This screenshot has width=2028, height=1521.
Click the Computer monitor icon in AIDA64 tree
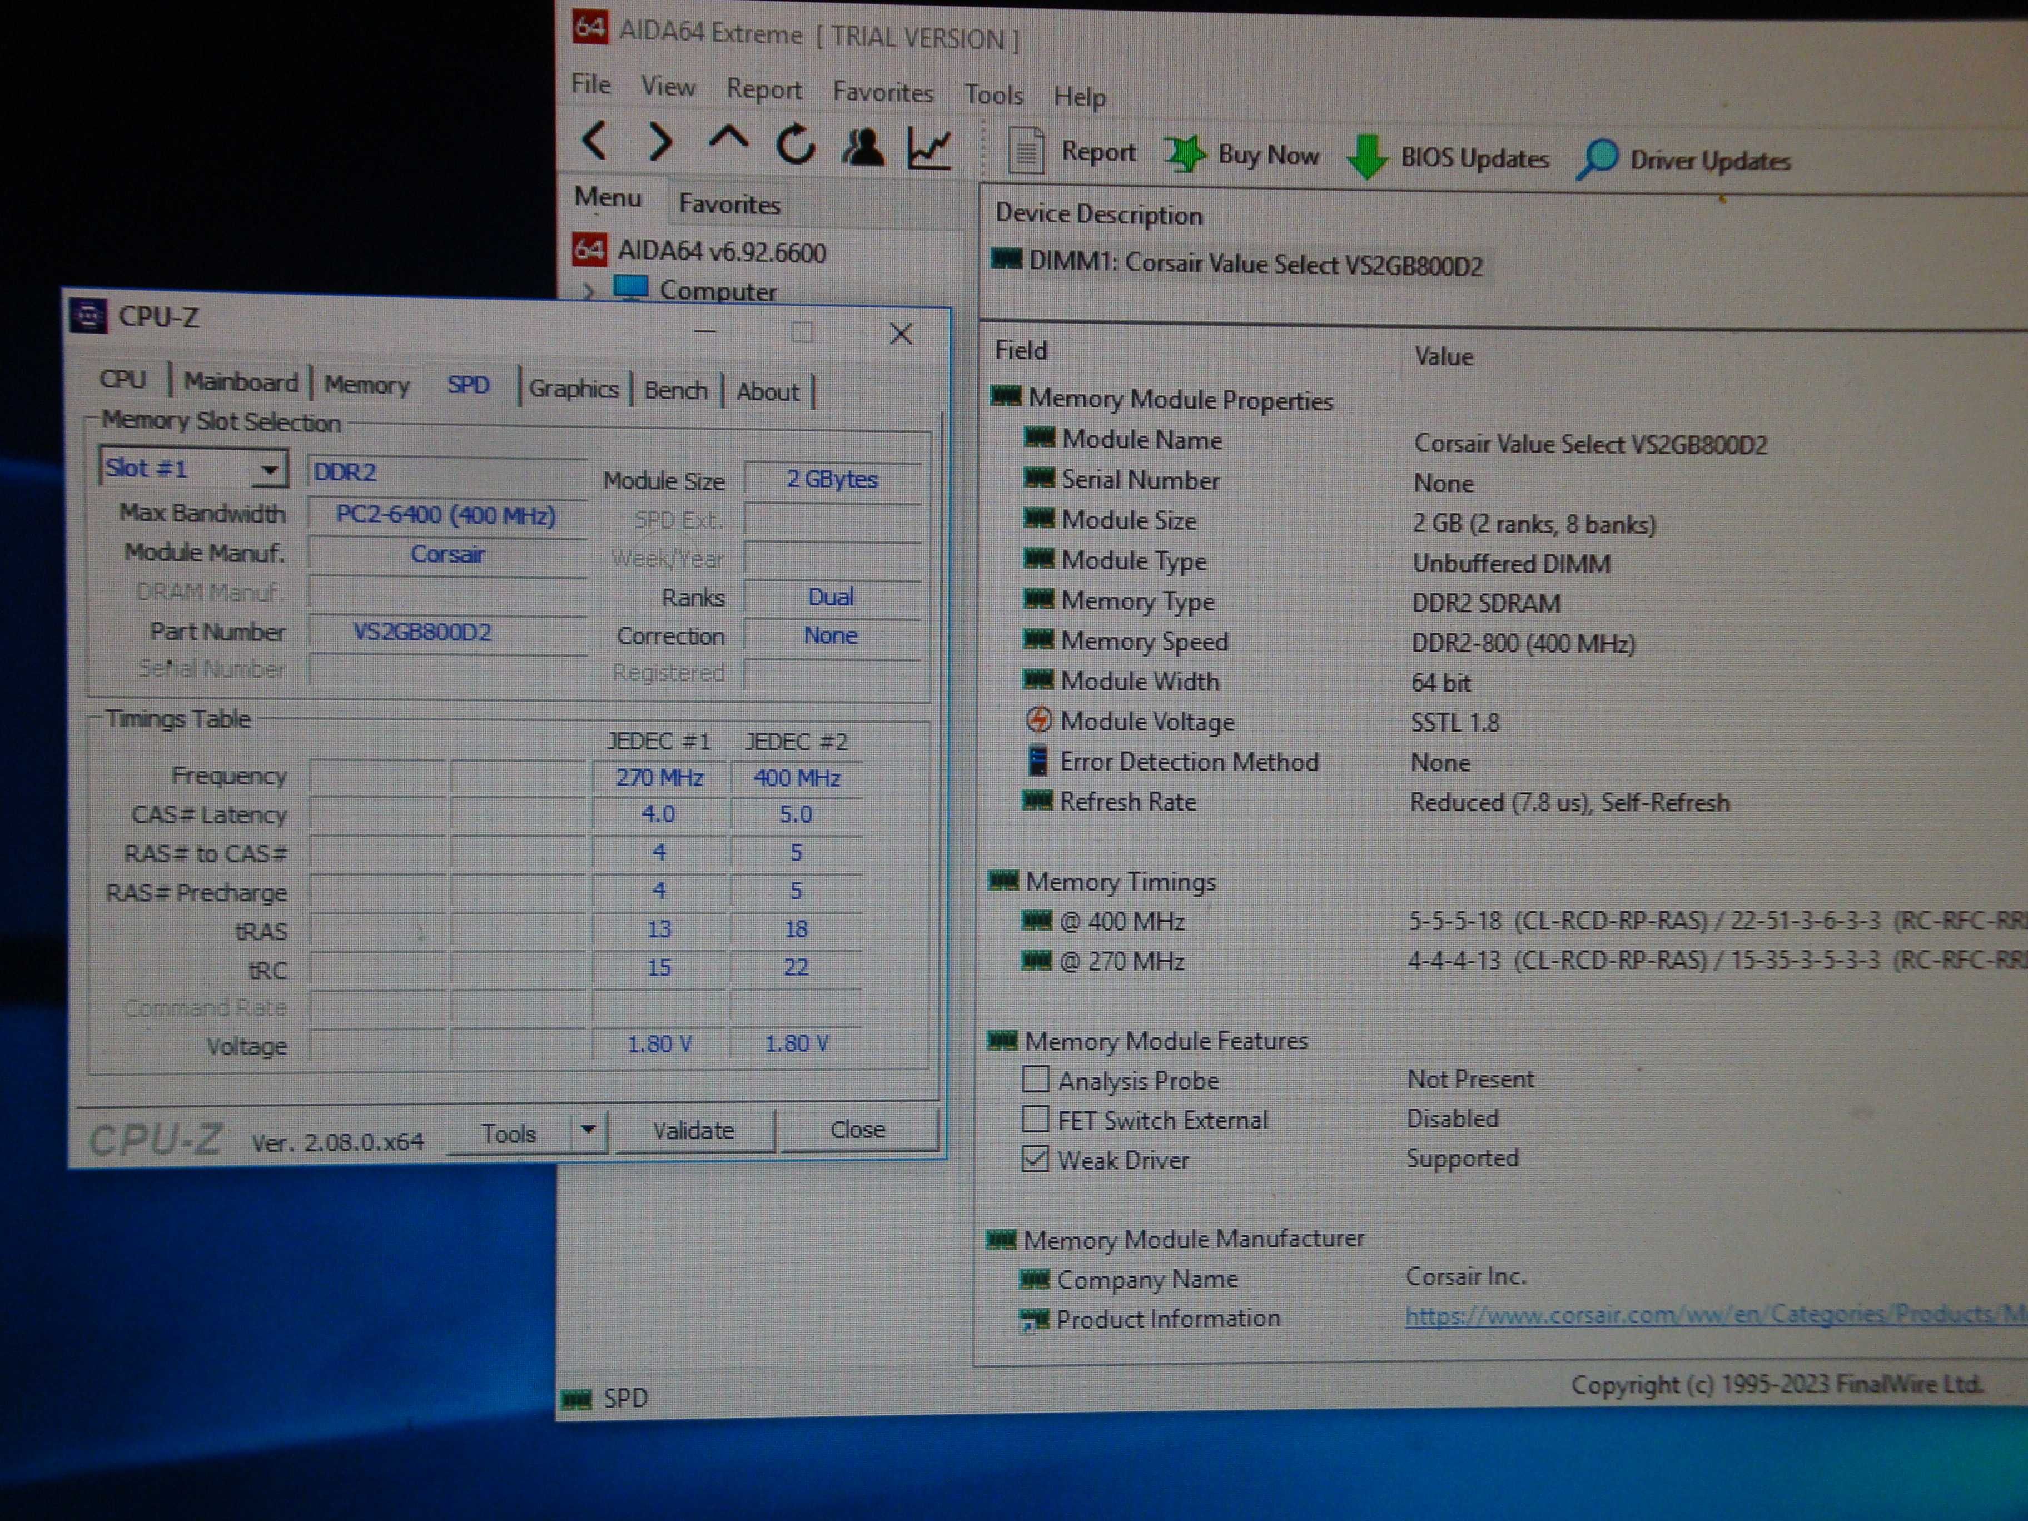point(631,288)
